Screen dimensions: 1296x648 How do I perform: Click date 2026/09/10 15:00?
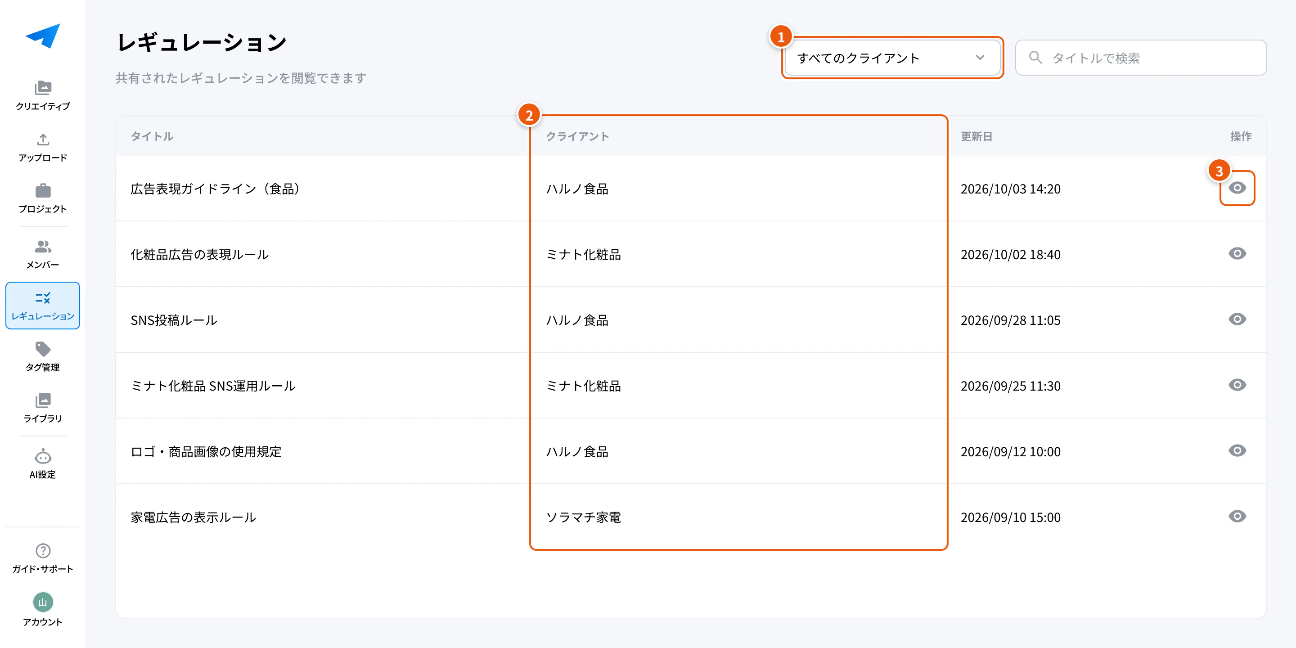1010,517
